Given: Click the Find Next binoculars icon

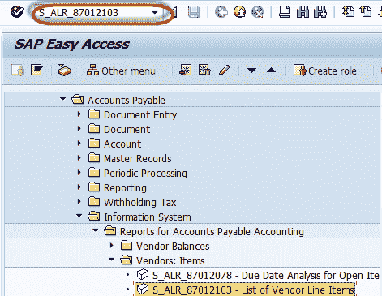Looking at the screenshot, I should tap(320, 12).
